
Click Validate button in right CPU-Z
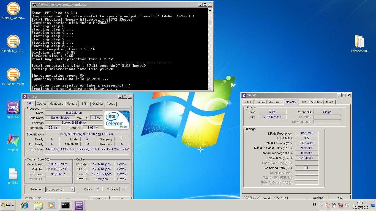(318, 198)
